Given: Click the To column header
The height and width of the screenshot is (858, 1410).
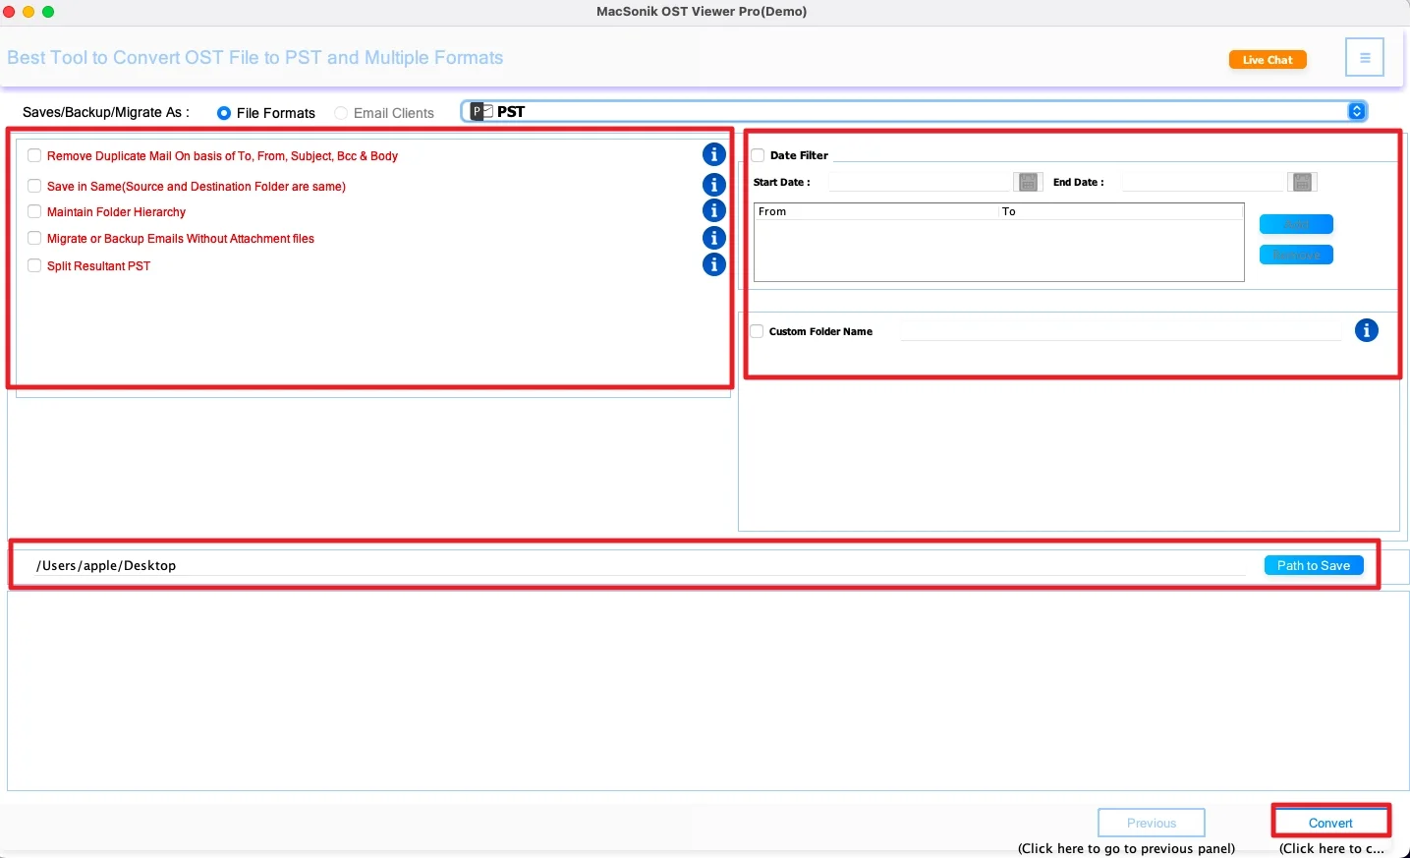Looking at the screenshot, I should pos(1121,211).
